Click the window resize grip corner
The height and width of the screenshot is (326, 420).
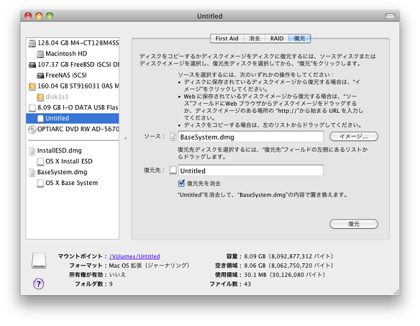[396, 292]
